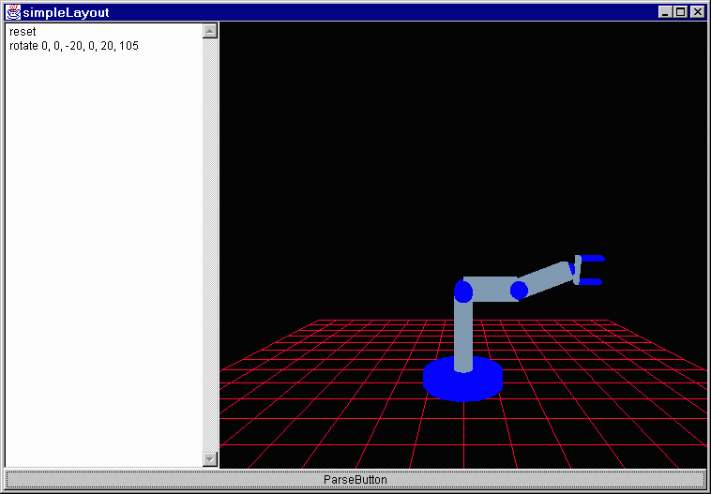
Task: Click the "rotate 0, 0, -20, 0, 20, 105" line
Action: [x=74, y=46]
